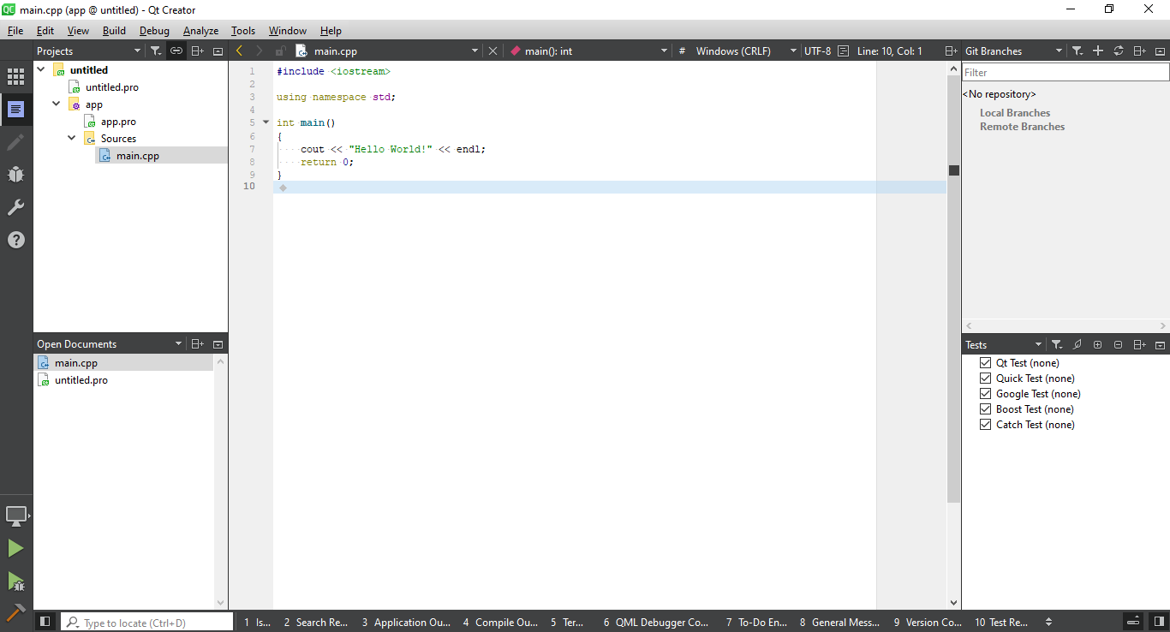The image size is (1170, 632).
Task: Click the Type to locate field
Action: (x=147, y=623)
